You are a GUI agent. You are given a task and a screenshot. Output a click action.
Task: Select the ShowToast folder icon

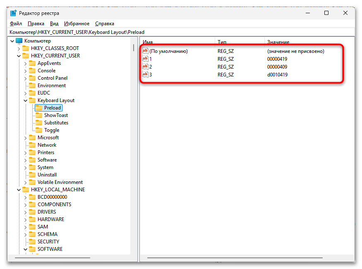[x=39, y=115]
